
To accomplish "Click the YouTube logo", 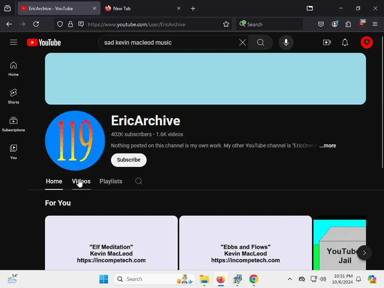I will coord(44,43).
